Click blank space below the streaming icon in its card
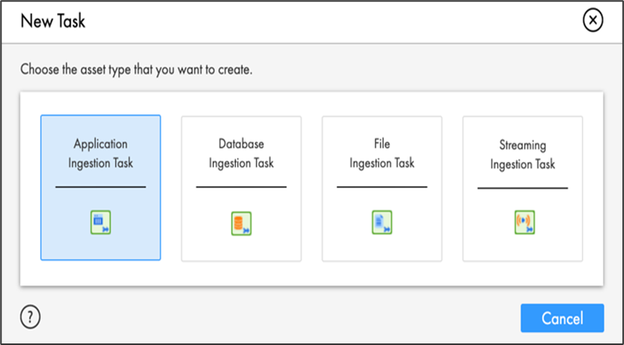The width and height of the screenshot is (624, 345). coord(522,248)
